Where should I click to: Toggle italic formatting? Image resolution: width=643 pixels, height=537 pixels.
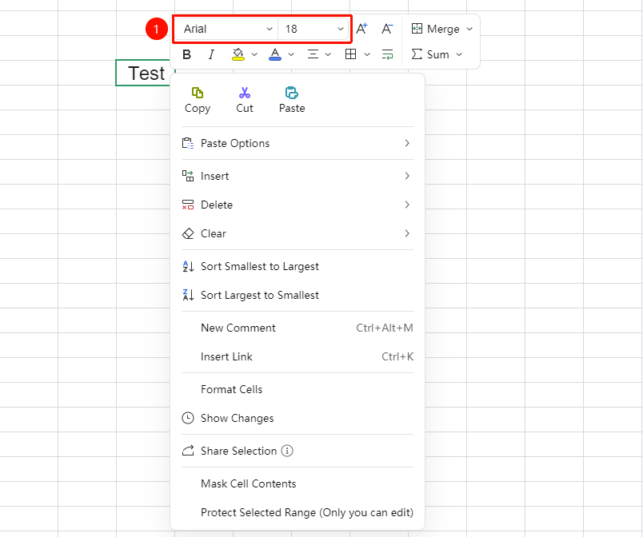[x=211, y=54]
